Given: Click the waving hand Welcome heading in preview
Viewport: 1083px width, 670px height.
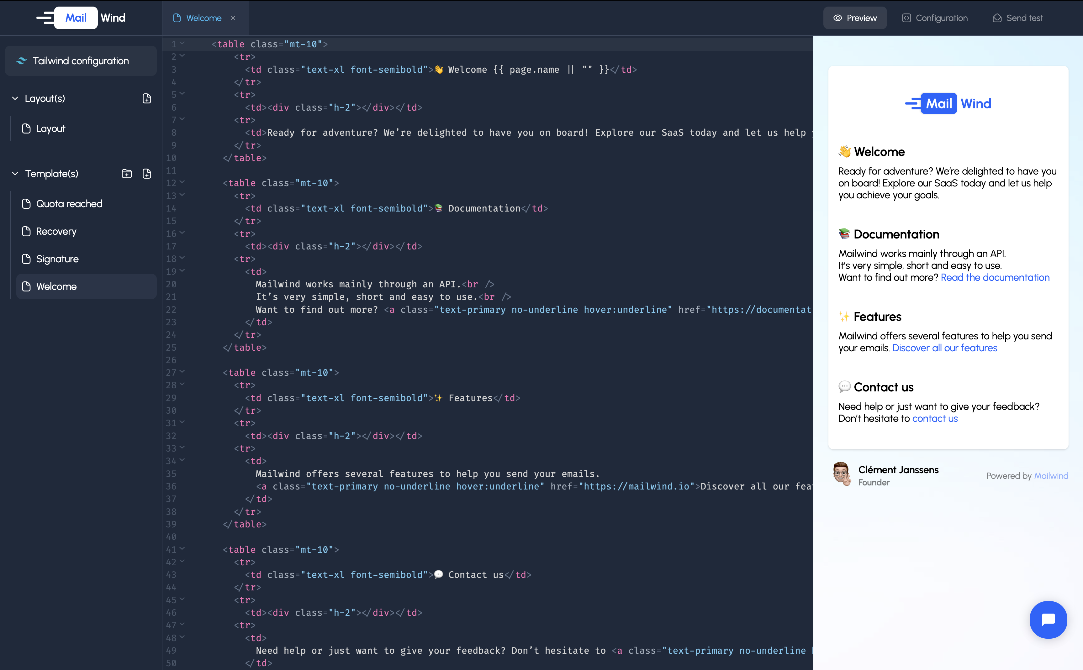Looking at the screenshot, I should point(871,152).
